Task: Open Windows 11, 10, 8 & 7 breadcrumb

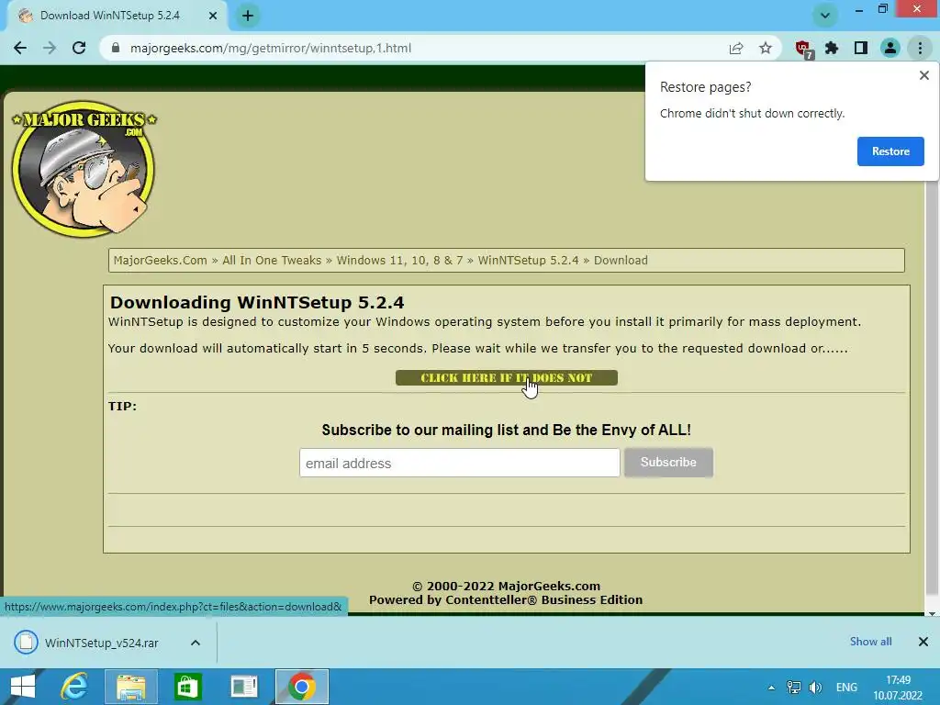Action: point(399,260)
